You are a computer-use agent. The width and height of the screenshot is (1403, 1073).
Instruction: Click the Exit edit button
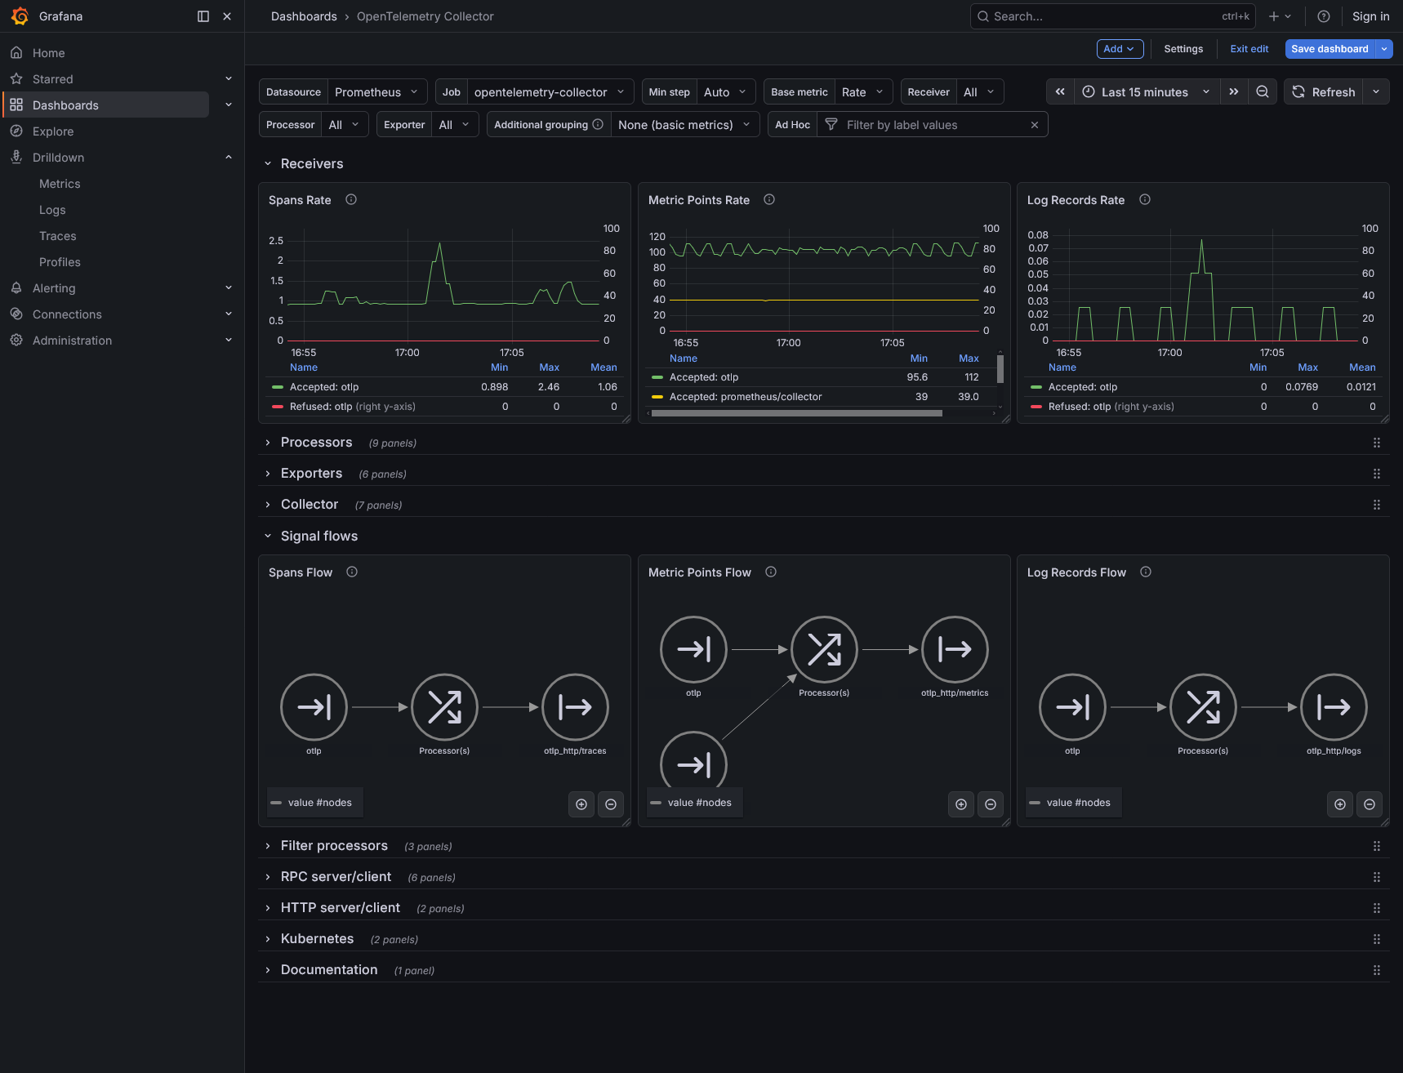[1249, 49]
